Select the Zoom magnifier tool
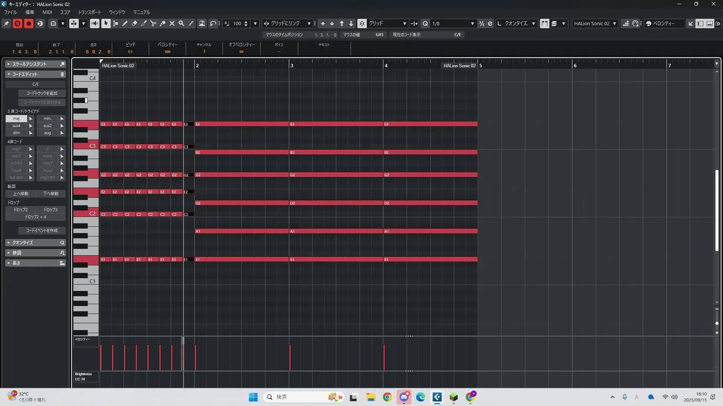The height and width of the screenshot is (406, 723). click(x=181, y=23)
